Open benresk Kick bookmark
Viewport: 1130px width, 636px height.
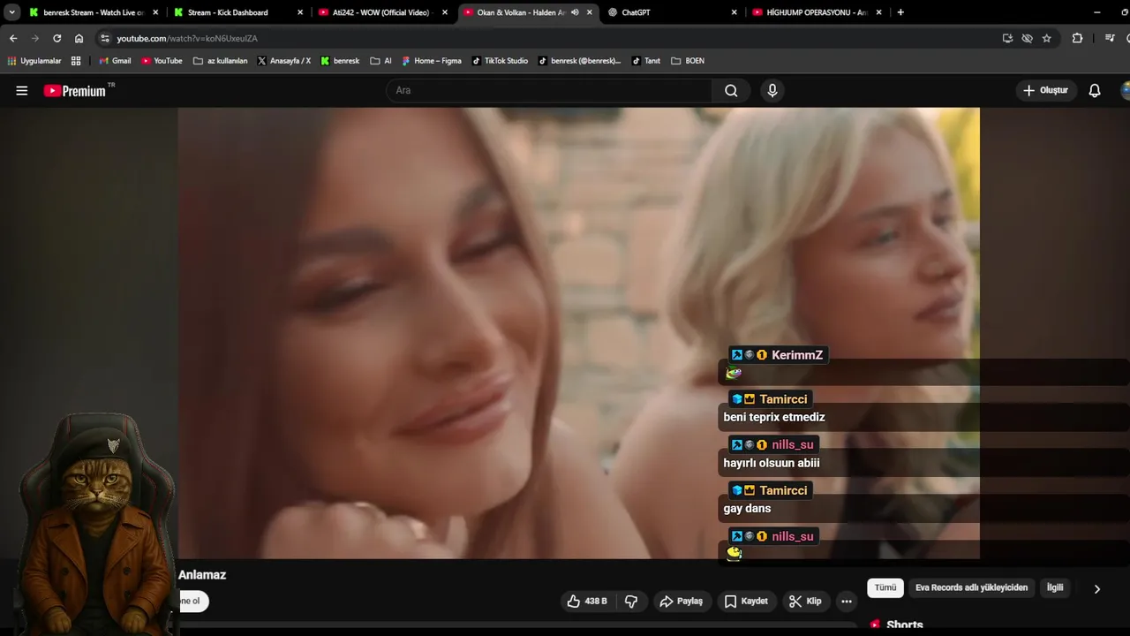pos(340,61)
